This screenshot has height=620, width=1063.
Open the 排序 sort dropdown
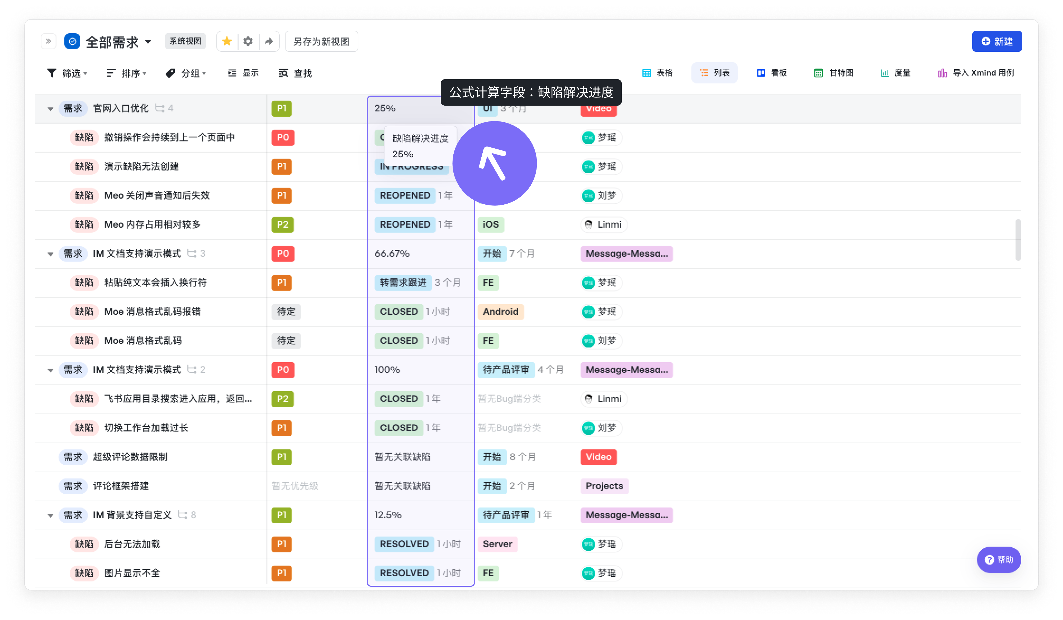(126, 73)
